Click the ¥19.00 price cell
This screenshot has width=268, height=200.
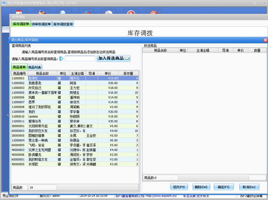108,117
